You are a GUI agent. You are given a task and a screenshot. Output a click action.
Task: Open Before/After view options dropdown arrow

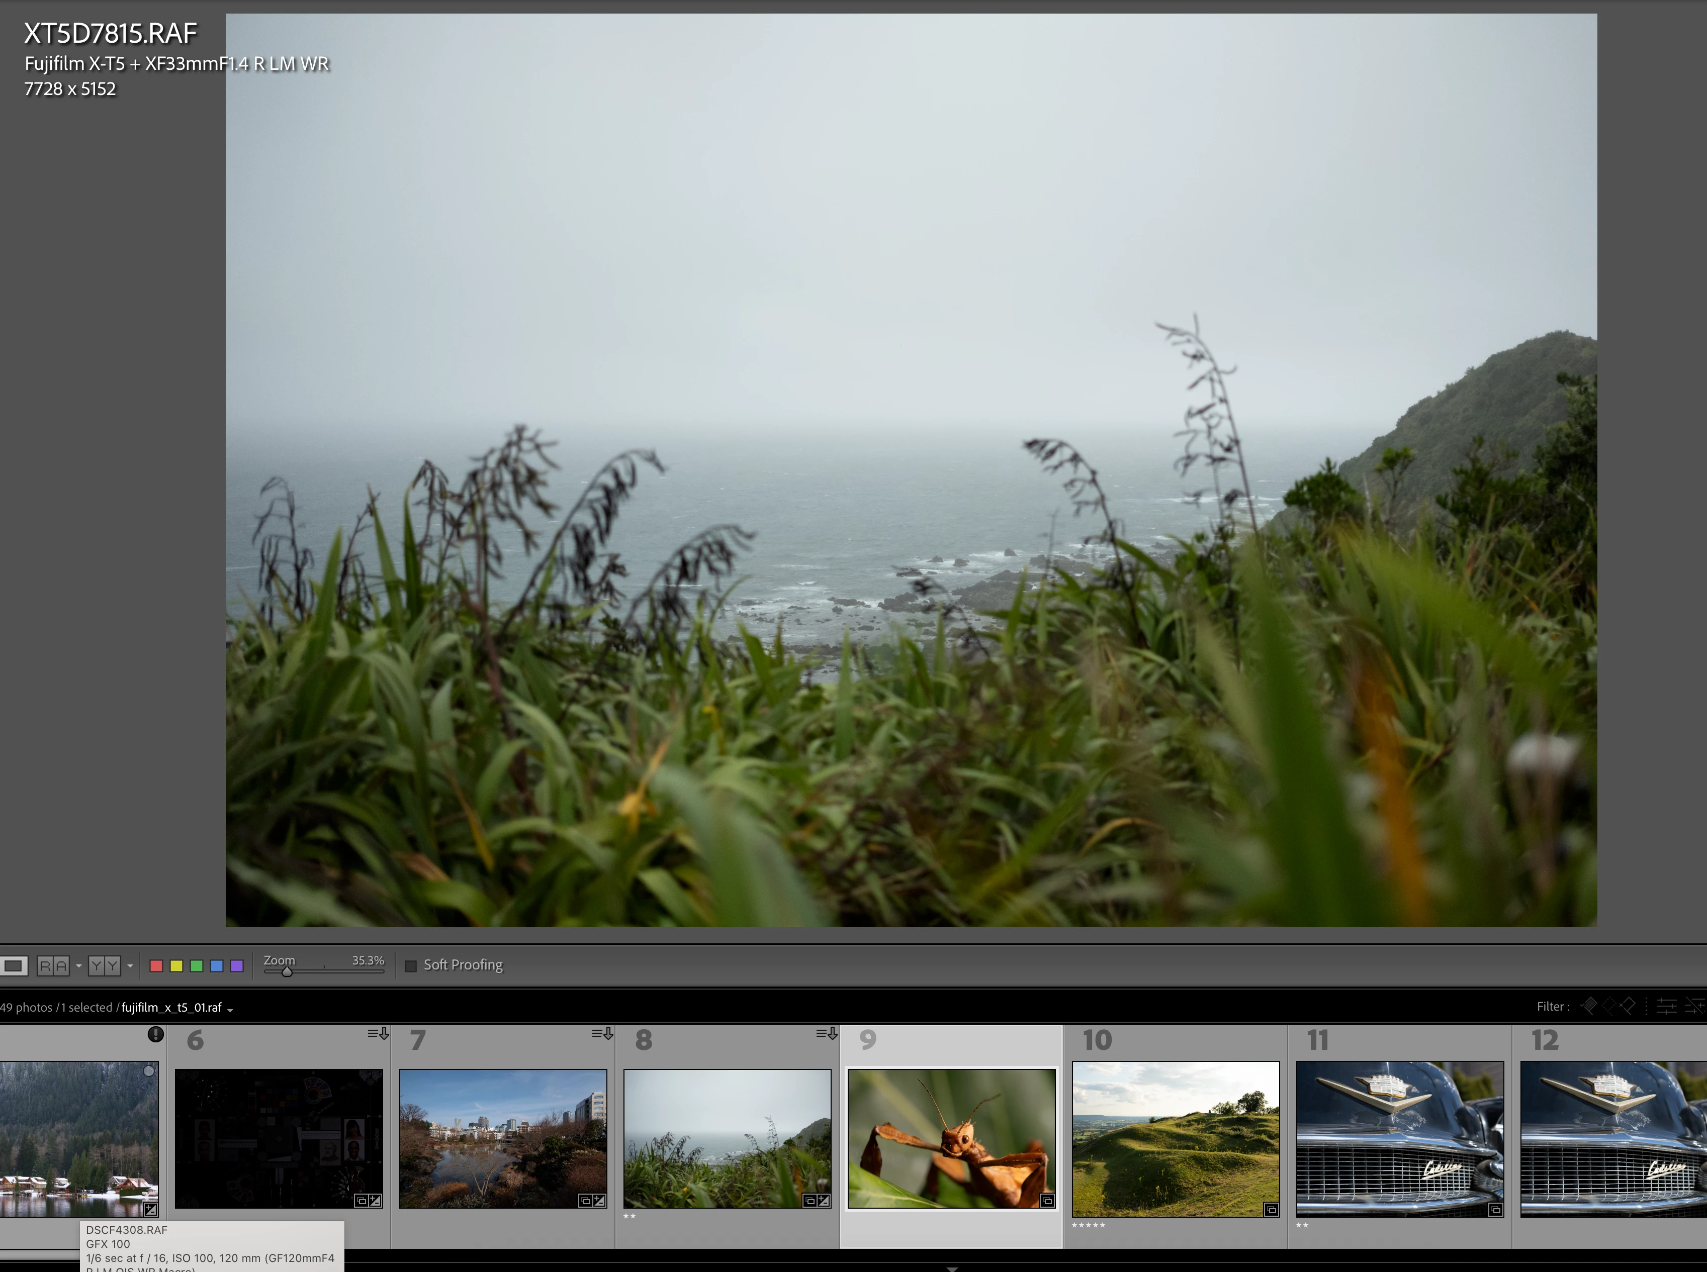coord(130,965)
